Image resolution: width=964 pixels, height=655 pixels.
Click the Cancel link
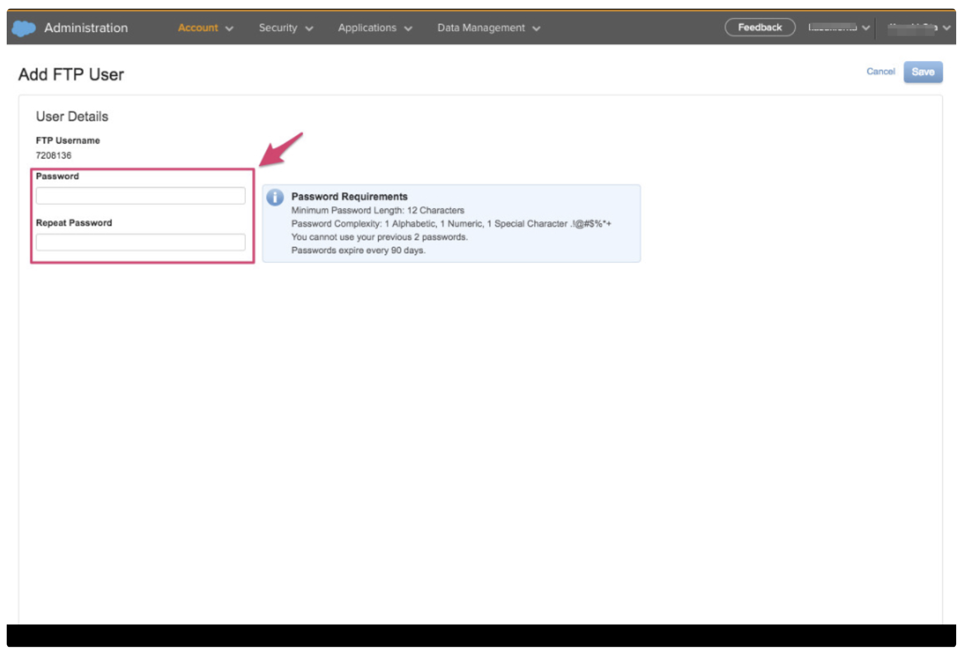880,72
